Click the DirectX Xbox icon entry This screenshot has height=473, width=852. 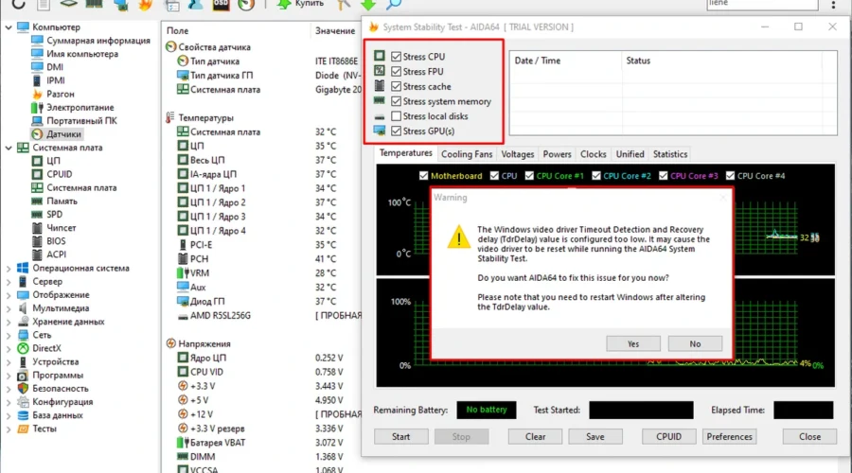49,348
